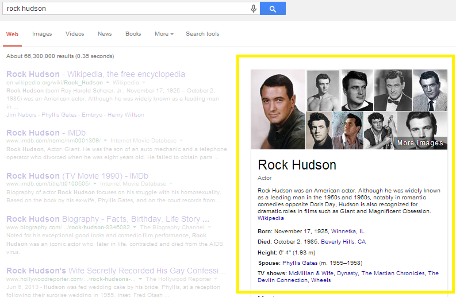This screenshot has width=456, height=297.
Task: Expand the More dropdown menu
Action: point(164,34)
